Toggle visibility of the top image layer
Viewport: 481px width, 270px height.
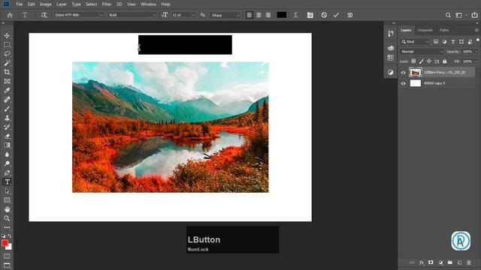click(404, 73)
